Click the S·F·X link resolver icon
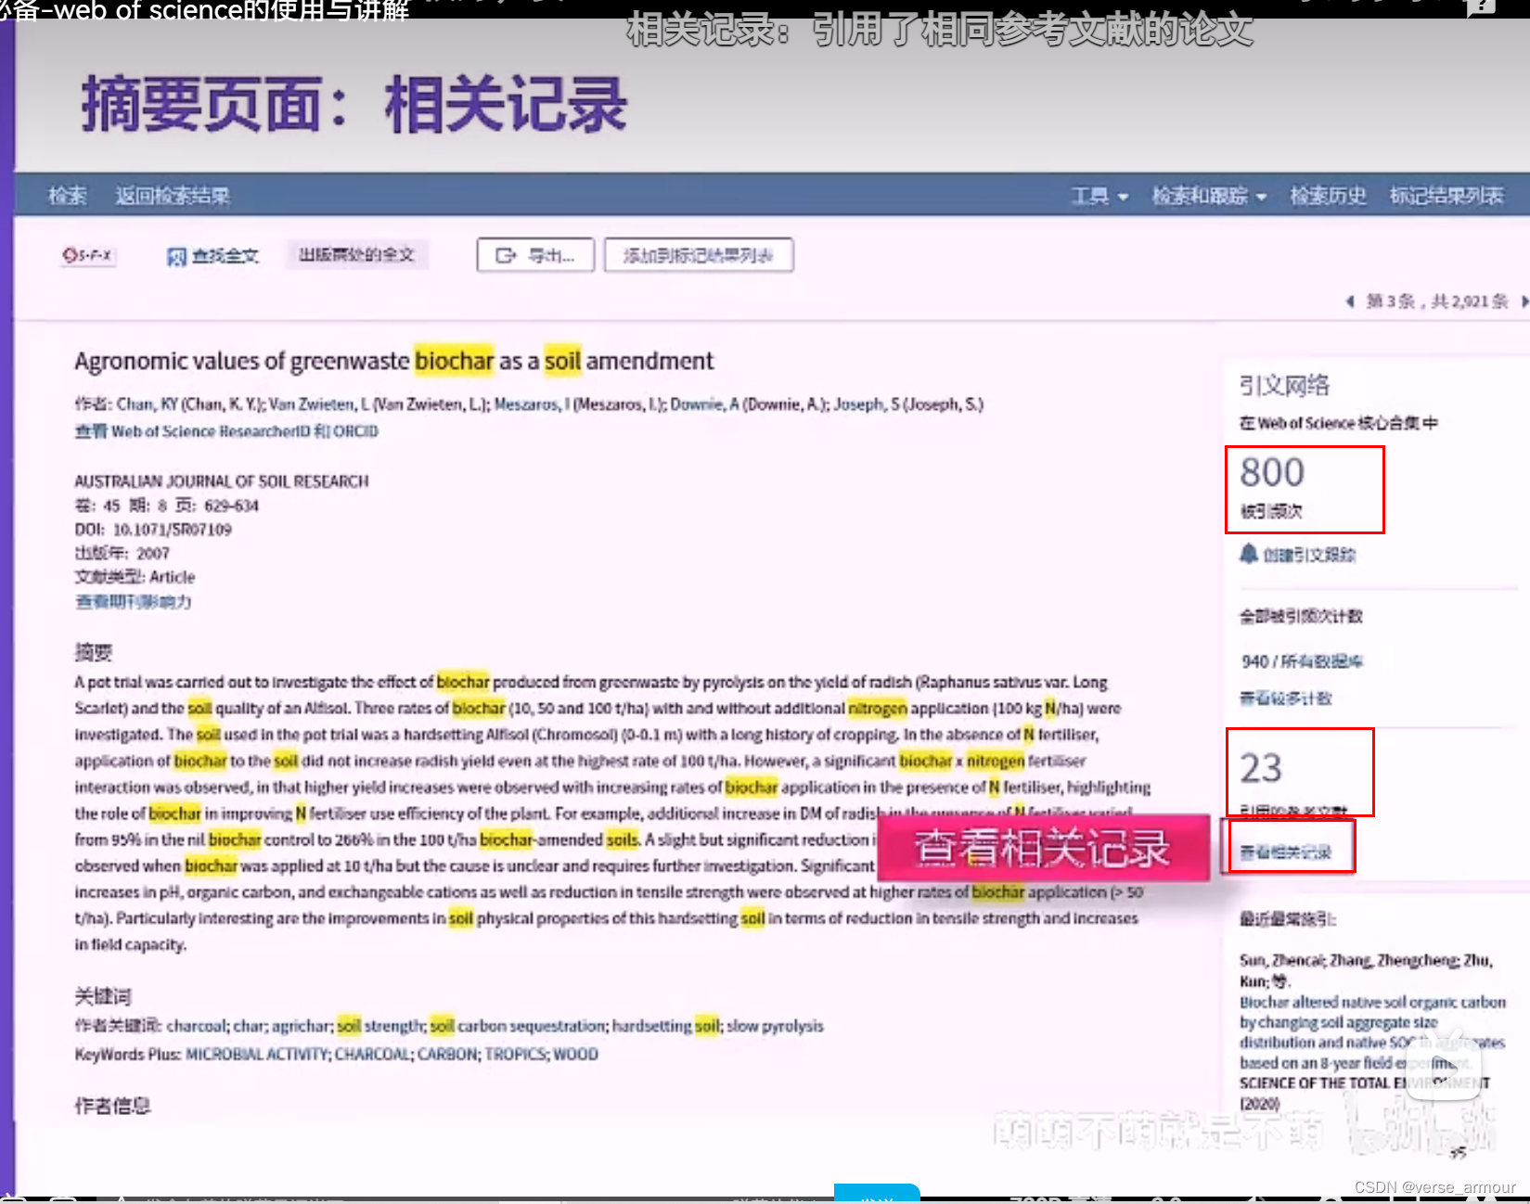This screenshot has height=1204, width=1530. [x=88, y=255]
